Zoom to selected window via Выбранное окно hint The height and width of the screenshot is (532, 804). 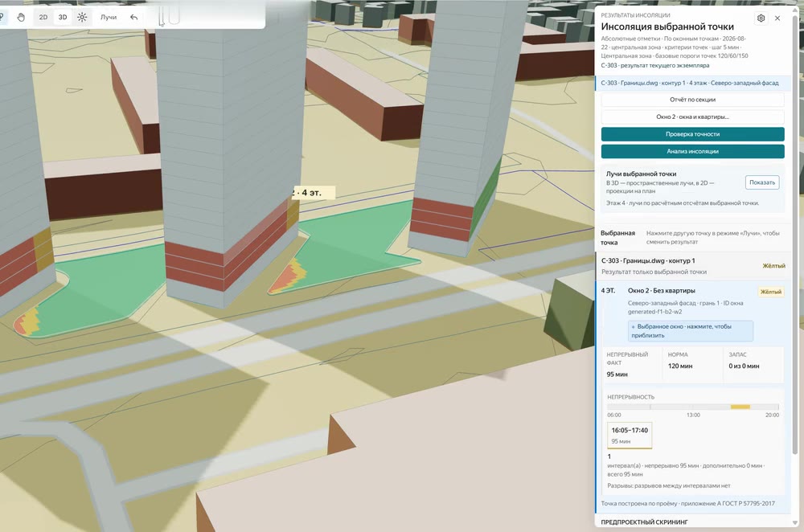click(x=690, y=331)
